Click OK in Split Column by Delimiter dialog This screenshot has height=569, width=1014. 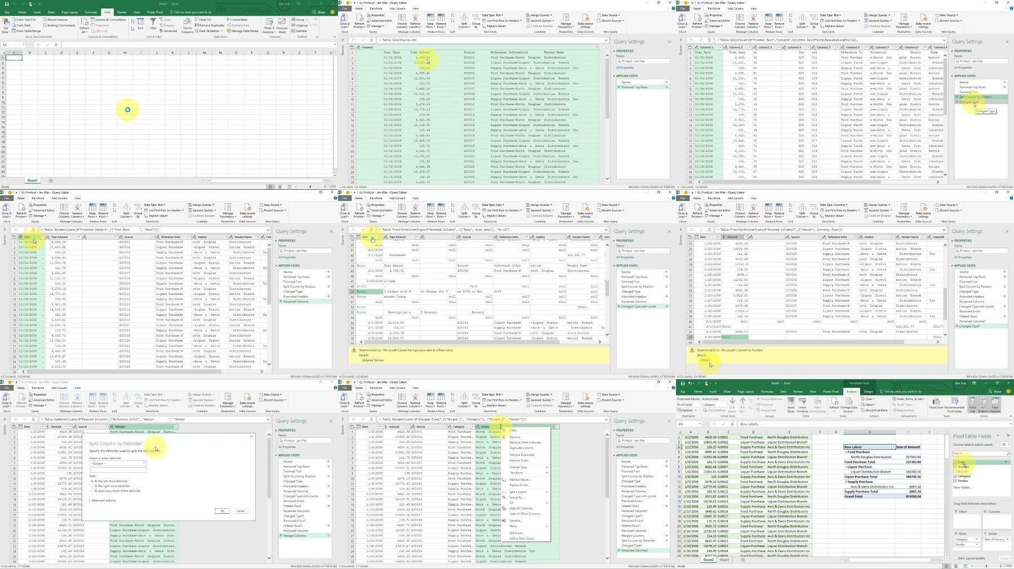(222, 511)
